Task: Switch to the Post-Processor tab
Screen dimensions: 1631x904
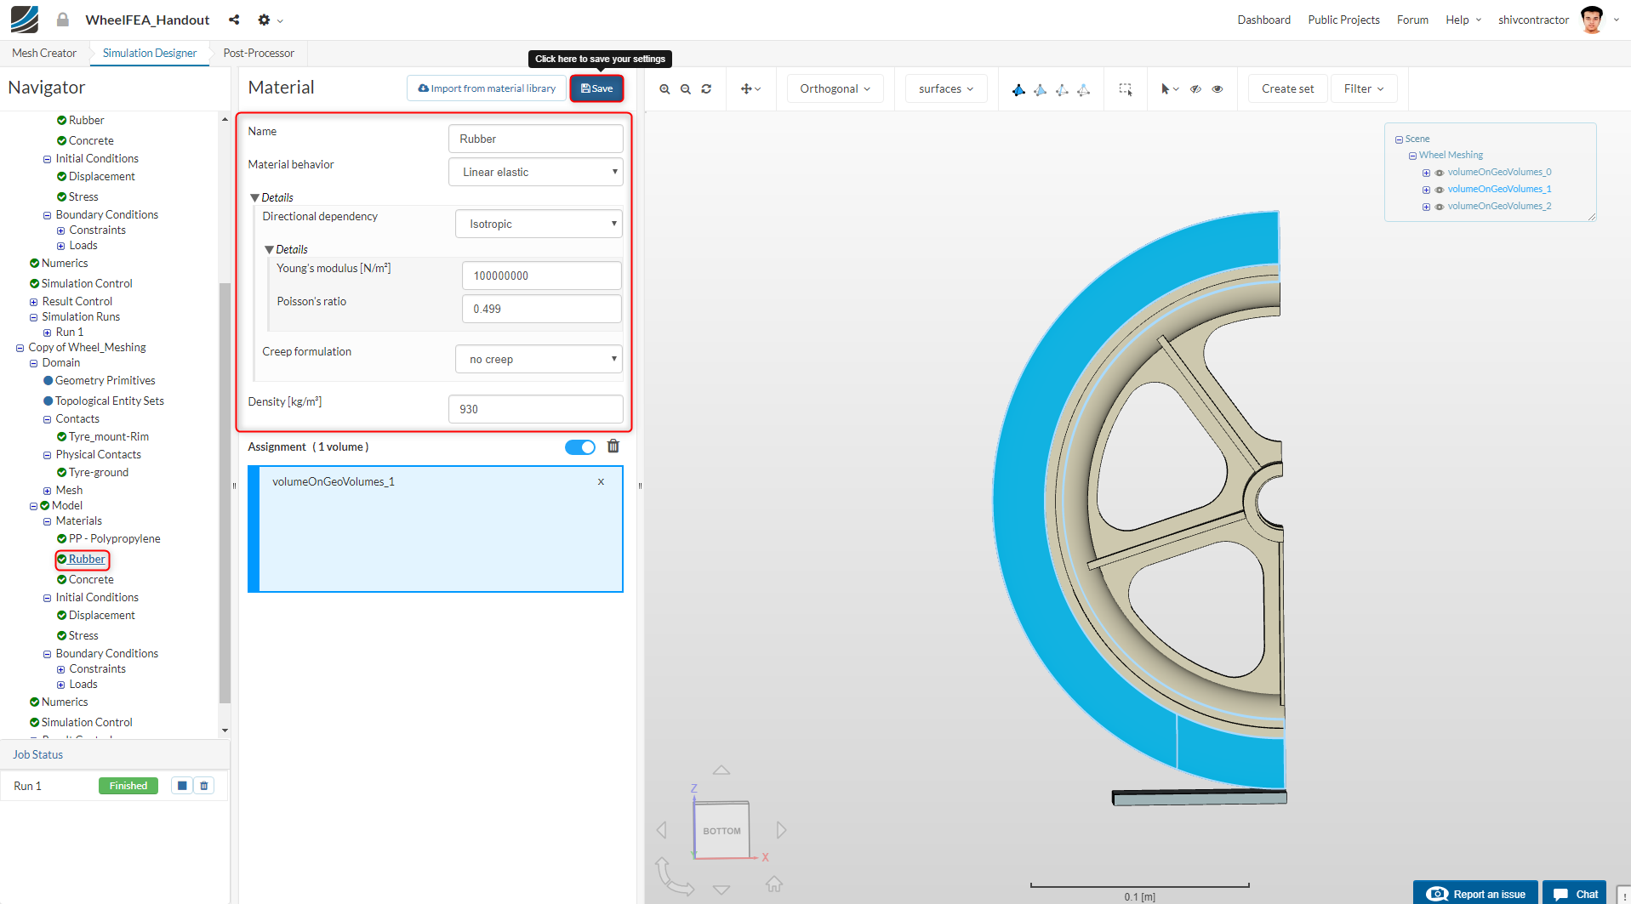Action: coord(259,53)
